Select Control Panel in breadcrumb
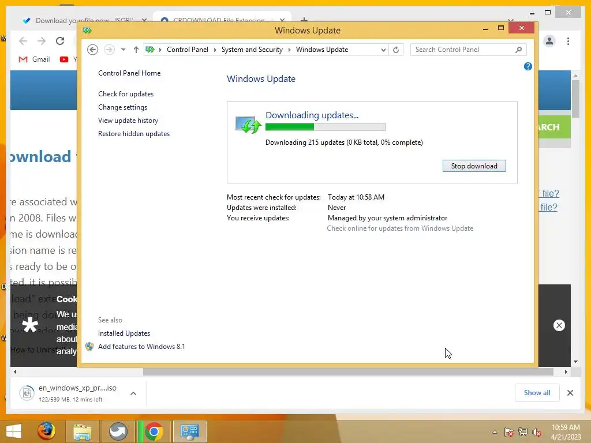 click(188, 50)
